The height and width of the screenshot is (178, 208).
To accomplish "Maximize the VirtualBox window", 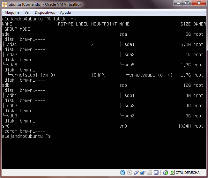I will (187, 4).
